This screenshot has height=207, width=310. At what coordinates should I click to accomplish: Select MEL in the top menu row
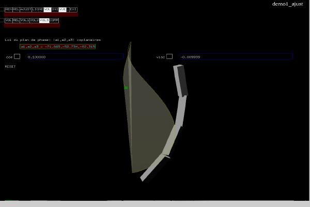pyautogui.click(x=16, y=9)
